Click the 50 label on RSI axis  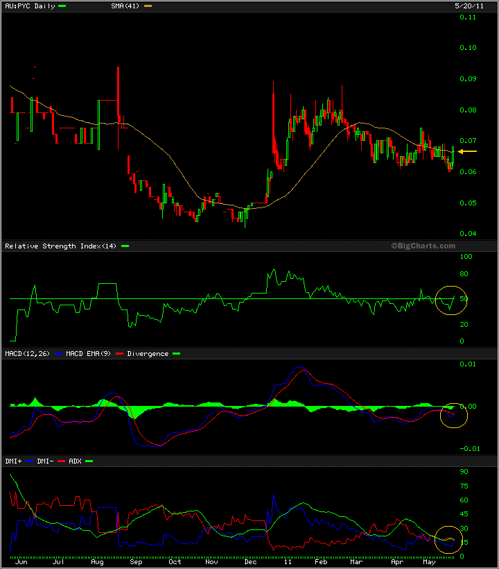[464, 299]
